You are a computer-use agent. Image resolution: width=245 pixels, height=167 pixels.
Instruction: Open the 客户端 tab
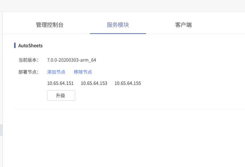(183, 25)
